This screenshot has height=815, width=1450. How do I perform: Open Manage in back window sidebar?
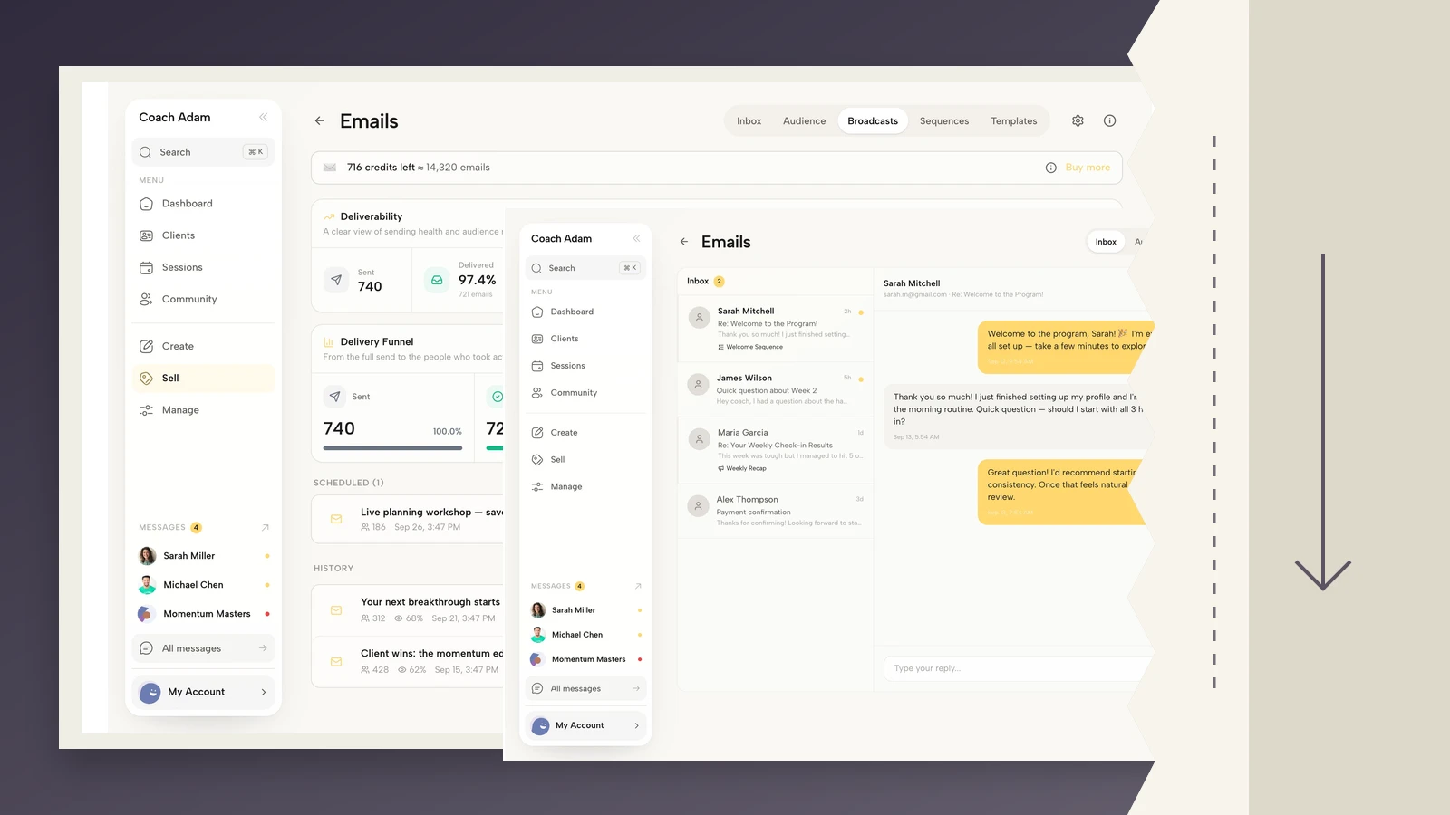coord(204,410)
